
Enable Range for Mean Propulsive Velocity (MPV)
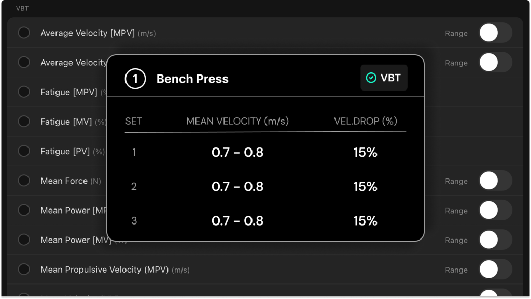pos(495,270)
